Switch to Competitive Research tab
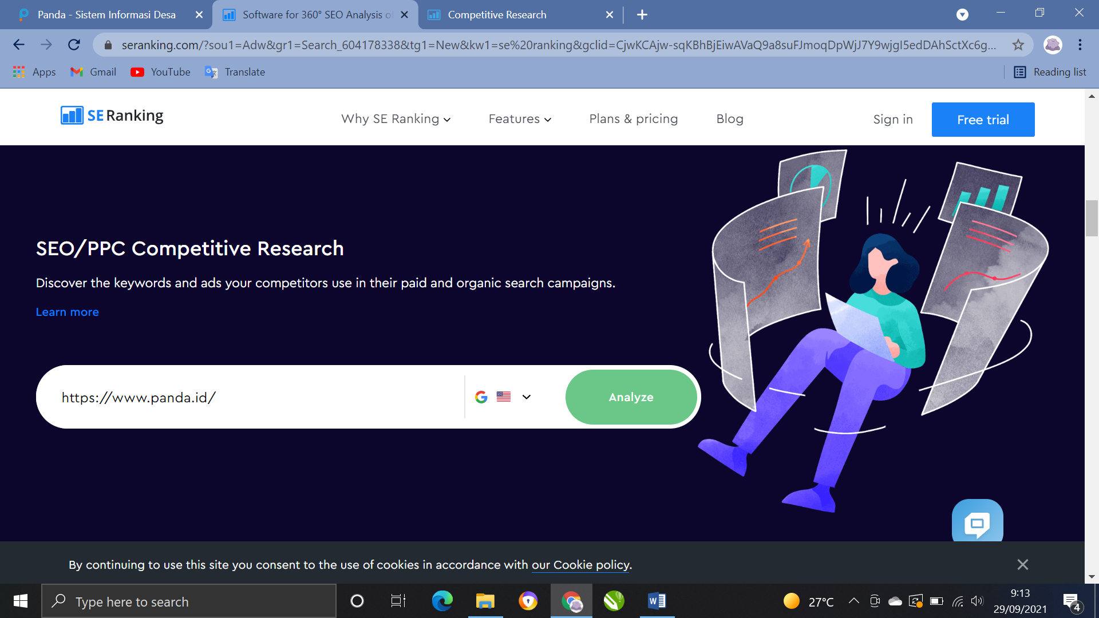Viewport: 1099px width, 618px height. [521, 15]
